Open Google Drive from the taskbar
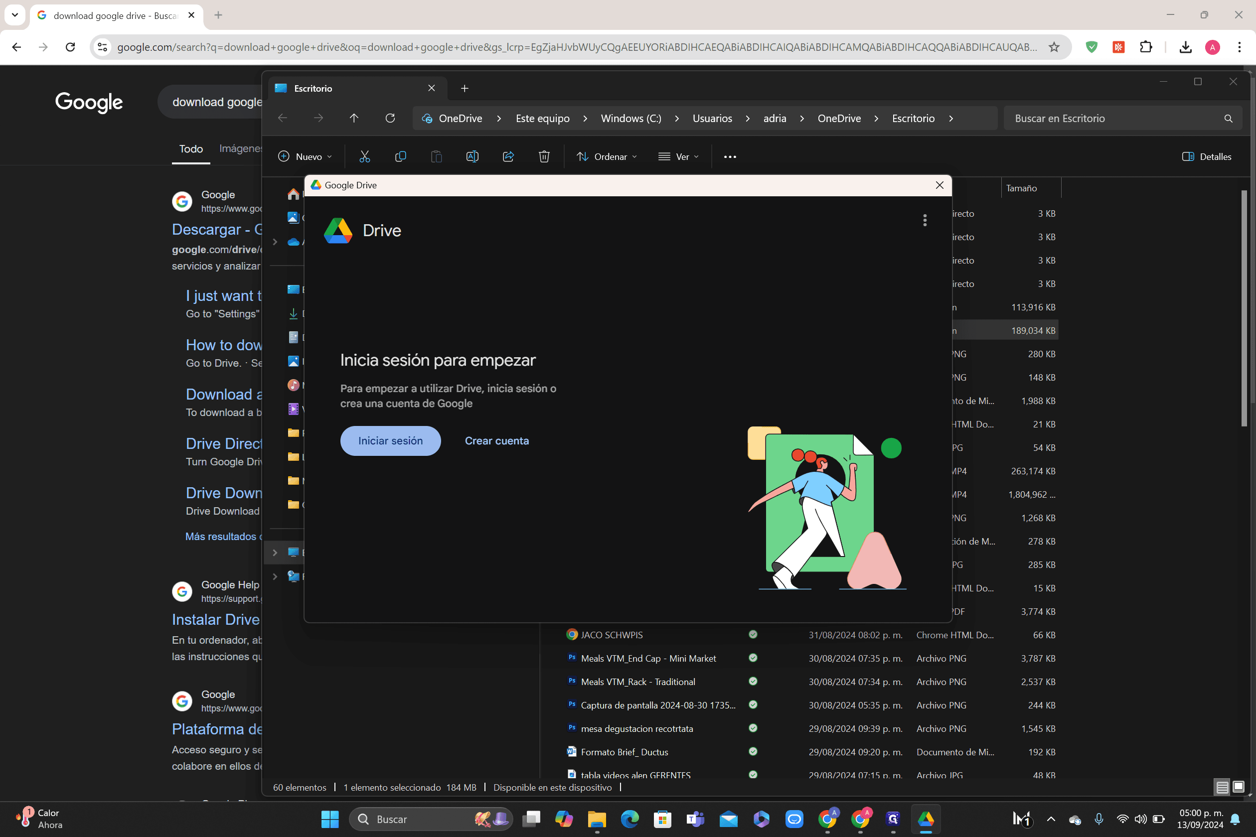Screen dimensions: 1256x837 (926, 819)
